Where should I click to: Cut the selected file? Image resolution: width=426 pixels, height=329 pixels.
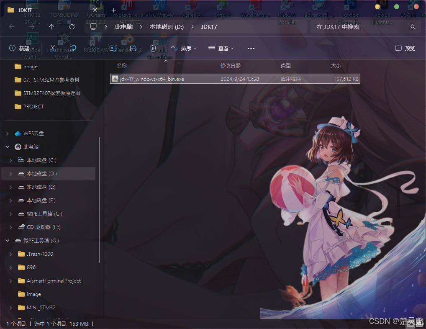coord(53,49)
